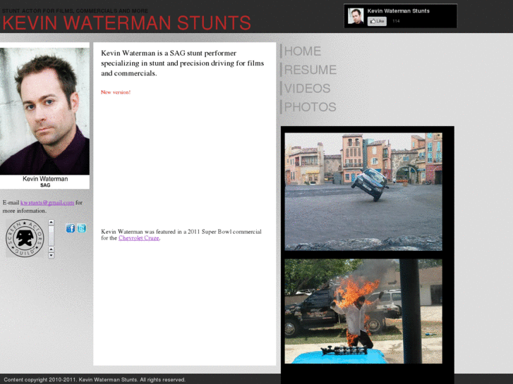
Task: Click the 'SAG' caption below the name
Action: coord(45,185)
